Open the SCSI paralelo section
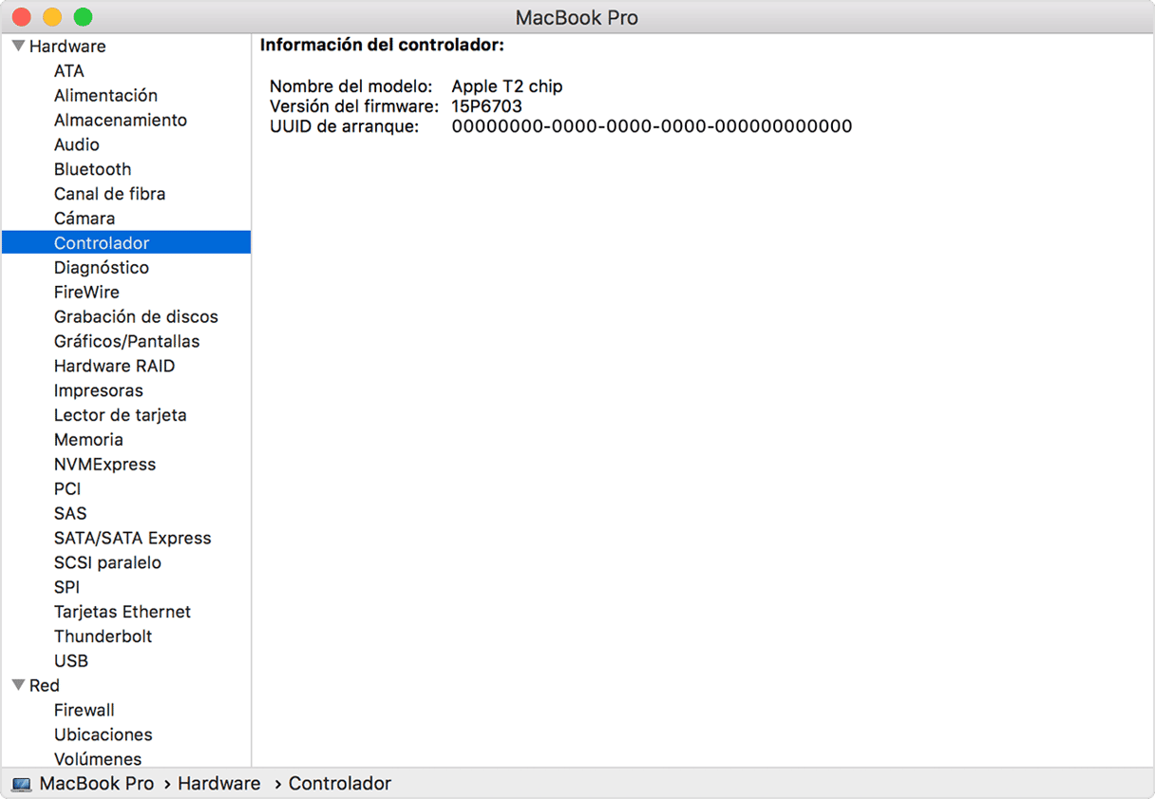Screen dimensions: 1155x799 [x=107, y=563]
